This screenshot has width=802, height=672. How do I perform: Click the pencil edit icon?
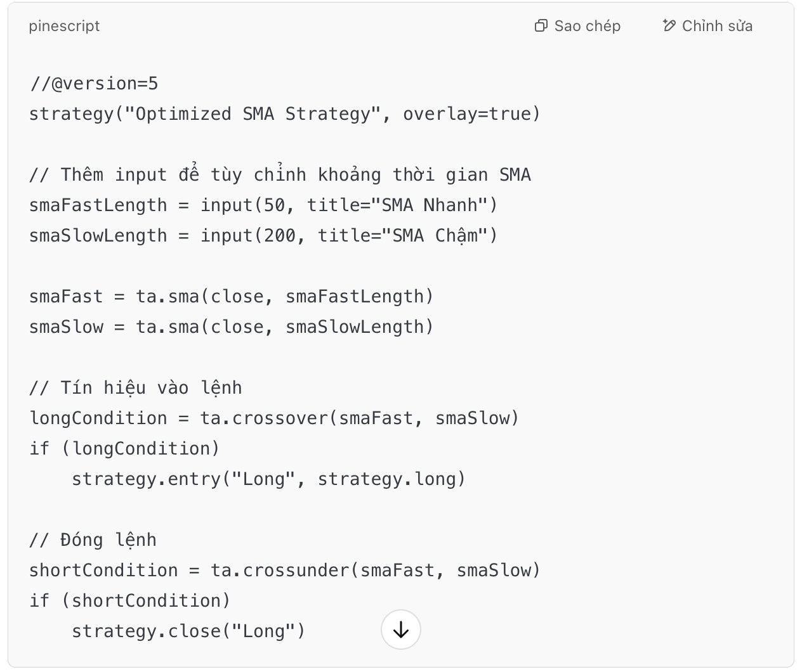(x=669, y=26)
